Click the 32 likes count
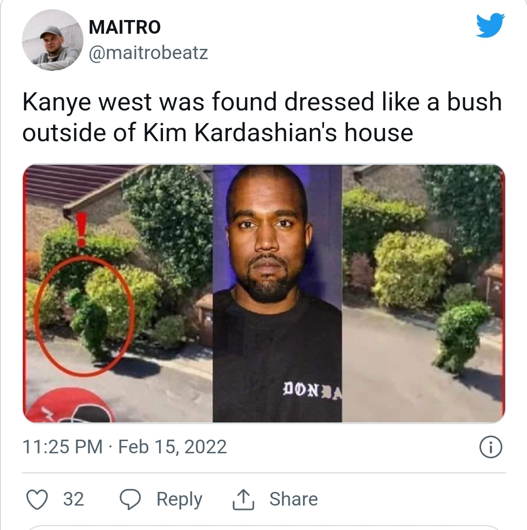The width and height of the screenshot is (527, 530). point(73,499)
